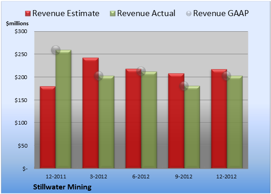Click the 3-2012 quarter label
Screen dimensions: 271x194
click(x=99, y=177)
